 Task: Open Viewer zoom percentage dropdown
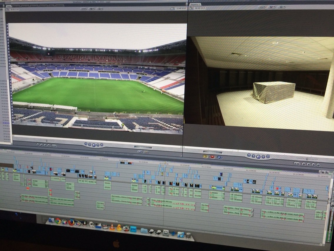coord(83,9)
